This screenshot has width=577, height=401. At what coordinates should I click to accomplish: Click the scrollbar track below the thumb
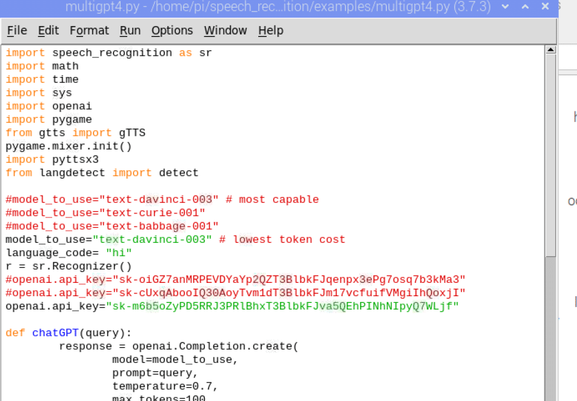click(550, 327)
